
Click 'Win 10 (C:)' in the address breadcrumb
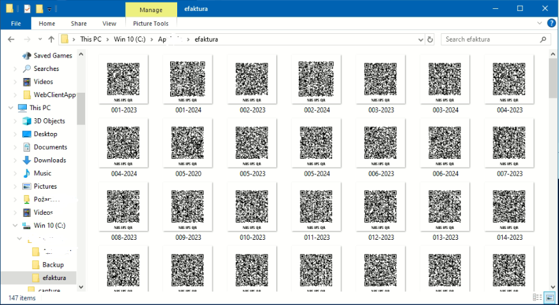129,40
